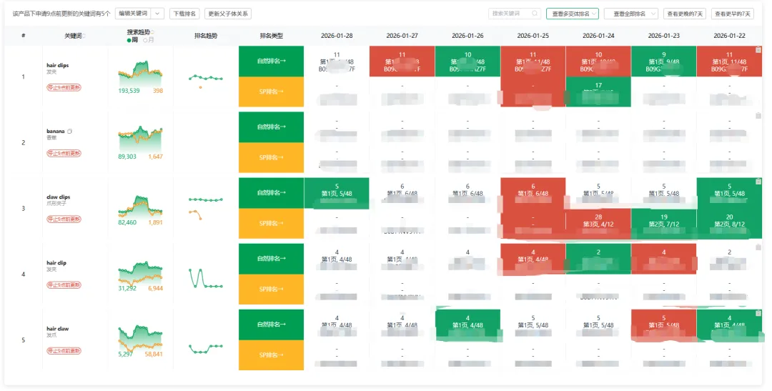Open the hair clips search trend chart
The image size is (772, 391).
pyautogui.click(x=140, y=74)
